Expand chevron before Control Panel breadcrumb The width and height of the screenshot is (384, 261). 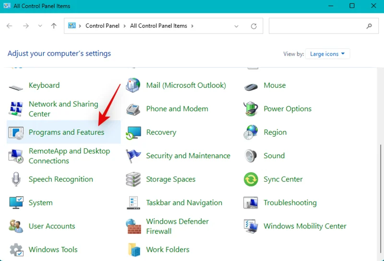80,26
